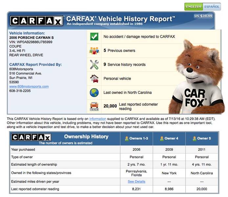Click the Owner 5 person icon
This screenshot has width=228, height=197.
[194, 139]
